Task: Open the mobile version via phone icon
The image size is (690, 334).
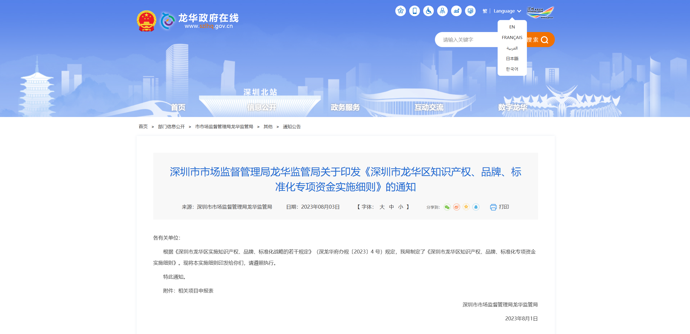Action: [x=415, y=11]
